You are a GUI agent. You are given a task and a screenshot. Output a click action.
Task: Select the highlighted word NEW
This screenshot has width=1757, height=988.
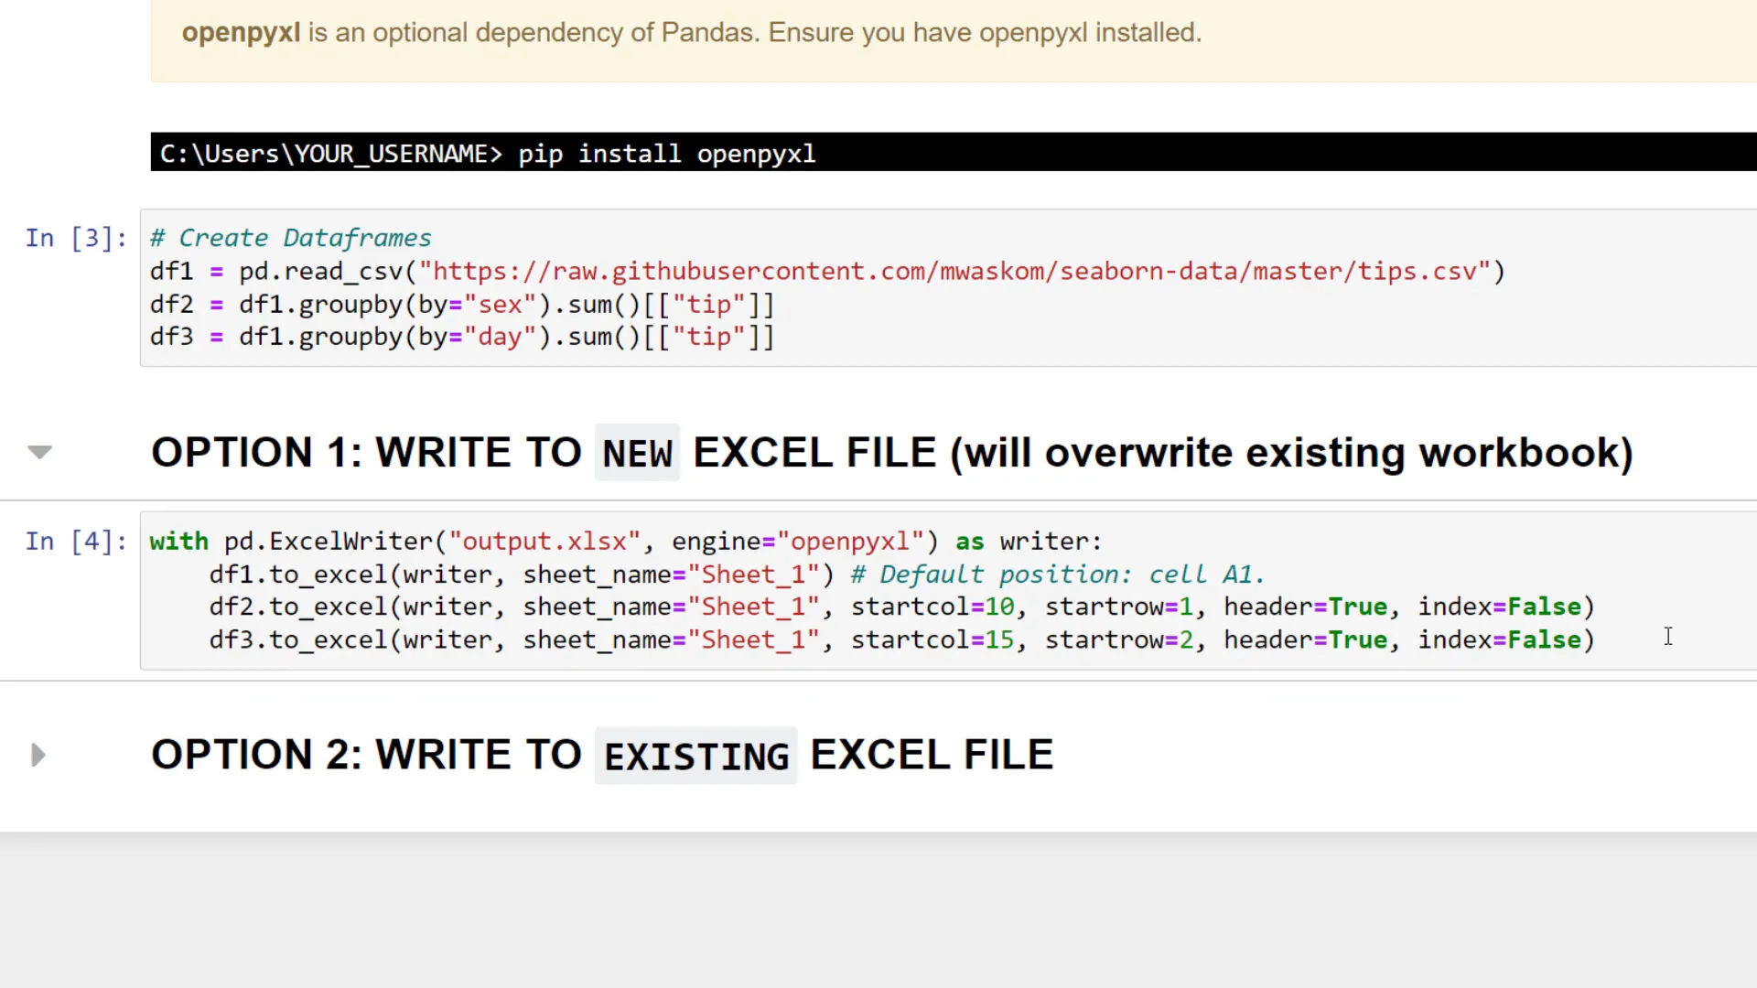click(x=638, y=452)
